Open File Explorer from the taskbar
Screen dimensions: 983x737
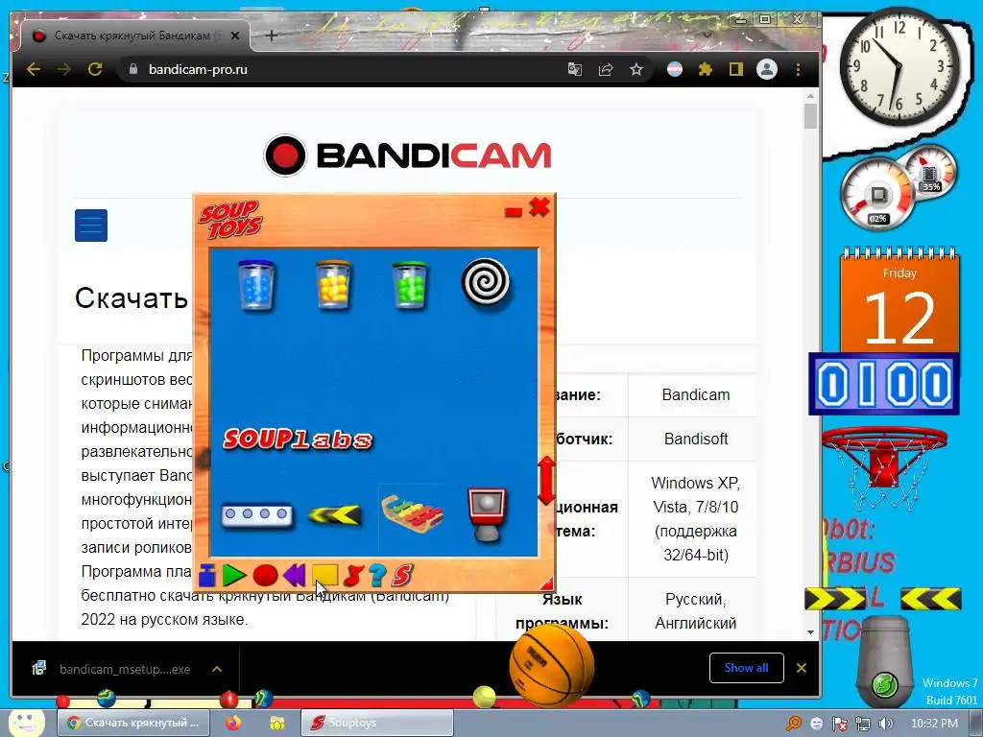click(276, 723)
